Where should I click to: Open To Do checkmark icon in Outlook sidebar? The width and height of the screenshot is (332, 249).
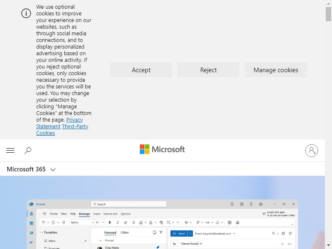pos(32,242)
